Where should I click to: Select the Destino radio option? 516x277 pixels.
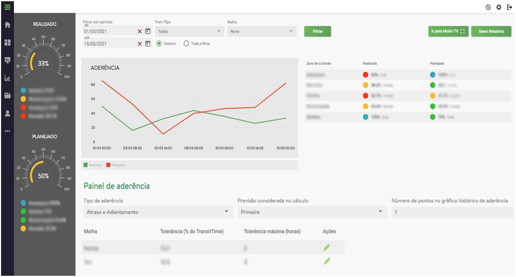tap(159, 44)
